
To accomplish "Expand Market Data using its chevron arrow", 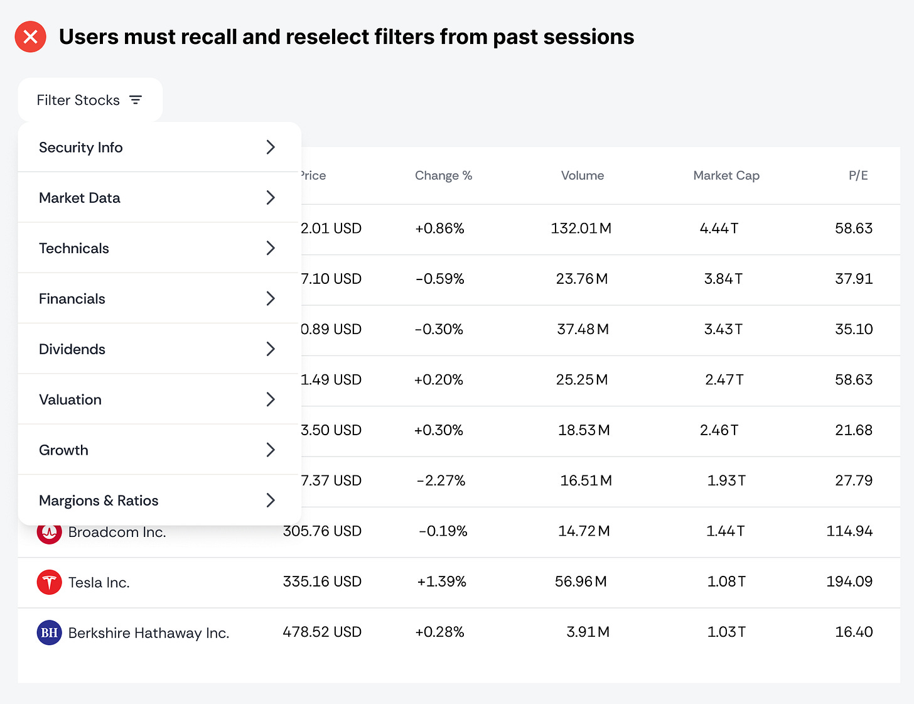I will [x=271, y=198].
